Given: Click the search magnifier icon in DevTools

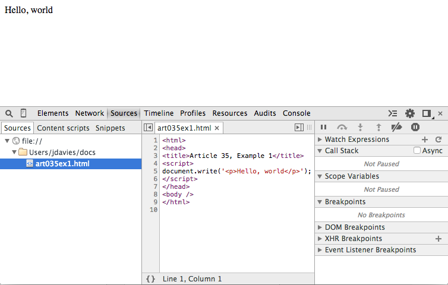Looking at the screenshot, I should 9,113.
